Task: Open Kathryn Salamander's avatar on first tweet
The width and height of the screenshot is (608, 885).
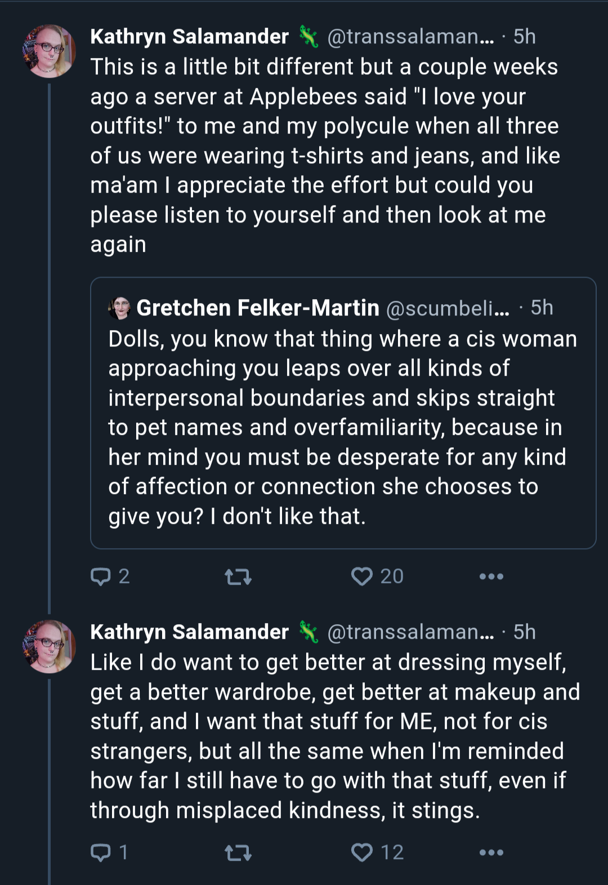Action: pyautogui.click(x=49, y=51)
